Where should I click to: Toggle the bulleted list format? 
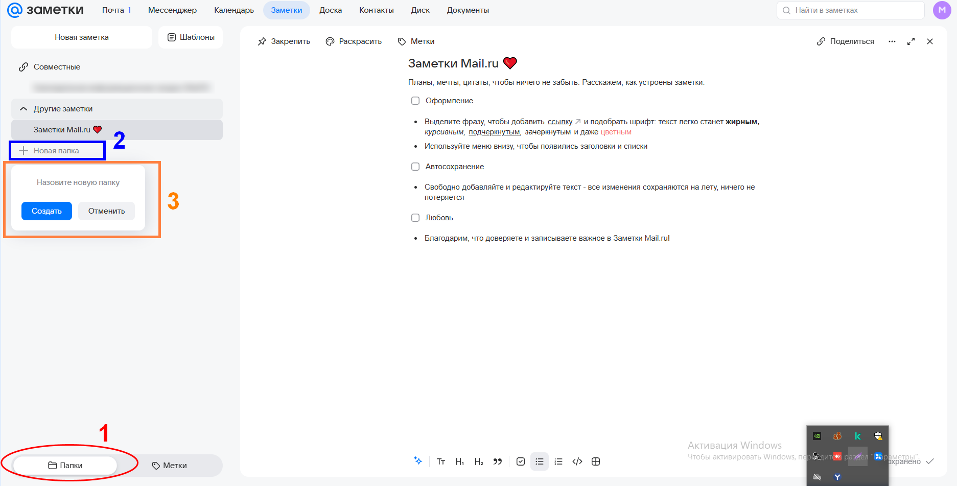[540, 461]
